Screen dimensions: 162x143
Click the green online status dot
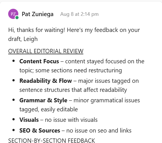(x=17, y=18)
